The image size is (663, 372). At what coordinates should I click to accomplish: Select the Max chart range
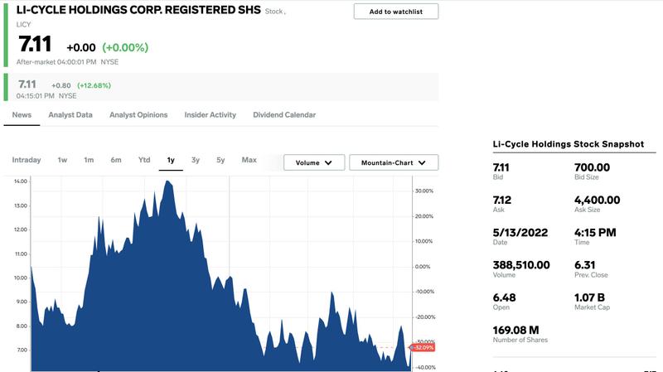249,160
